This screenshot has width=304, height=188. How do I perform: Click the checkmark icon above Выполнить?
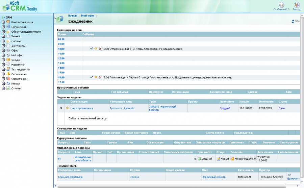click(x=289, y=175)
